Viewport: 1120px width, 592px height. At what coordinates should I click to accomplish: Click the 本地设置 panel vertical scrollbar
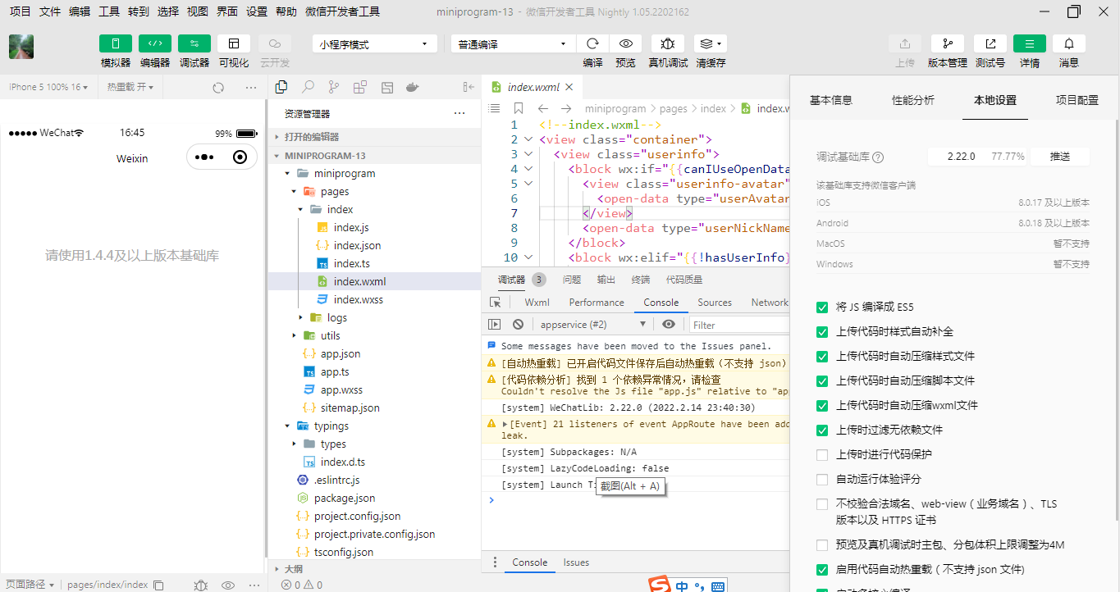click(1116, 320)
